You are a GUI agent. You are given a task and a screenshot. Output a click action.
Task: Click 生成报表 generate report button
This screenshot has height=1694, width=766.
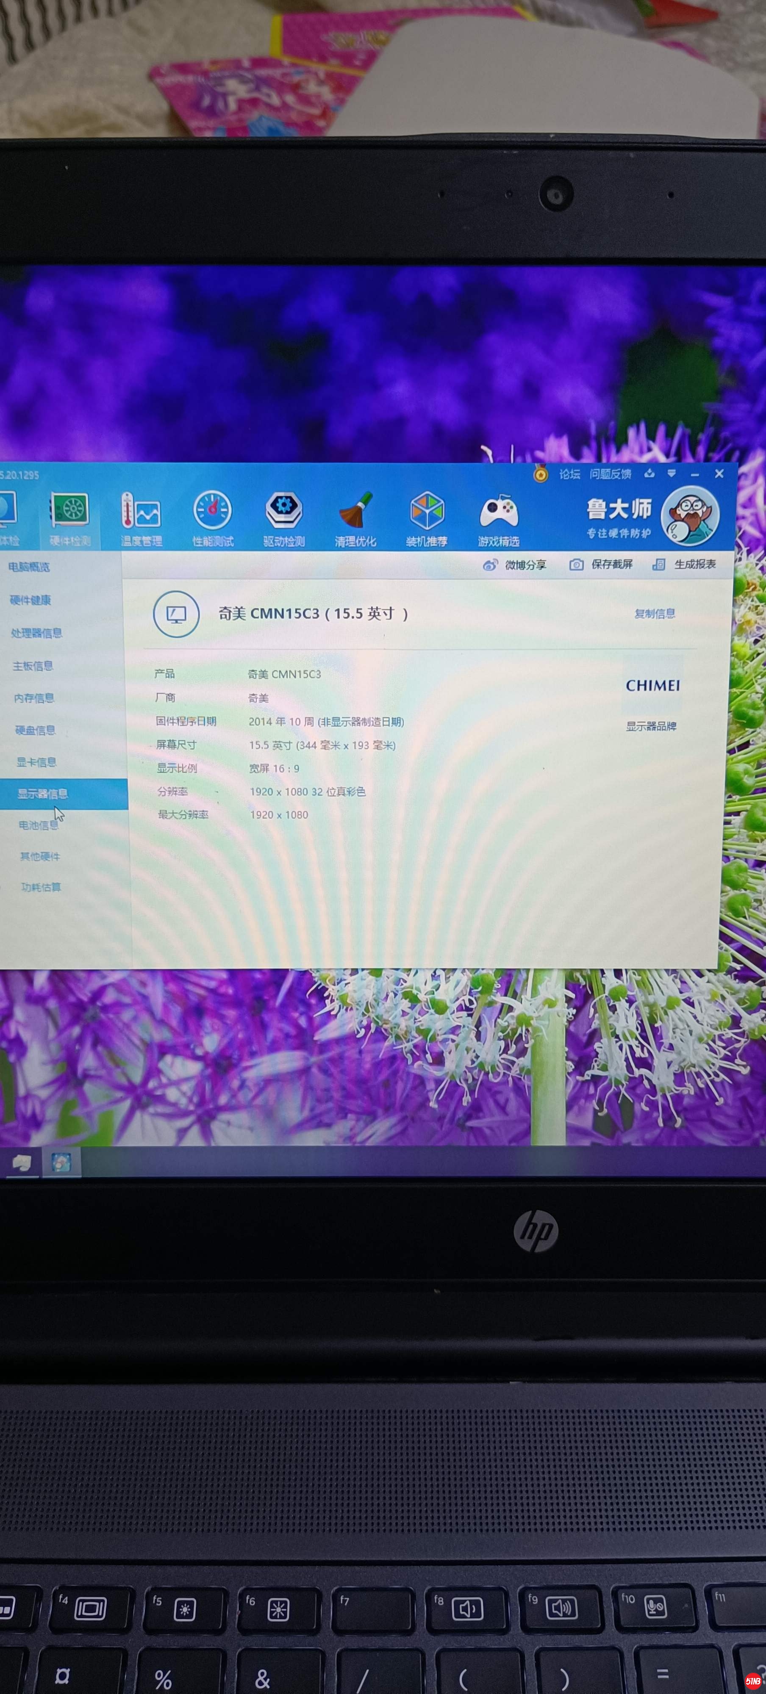684,564
